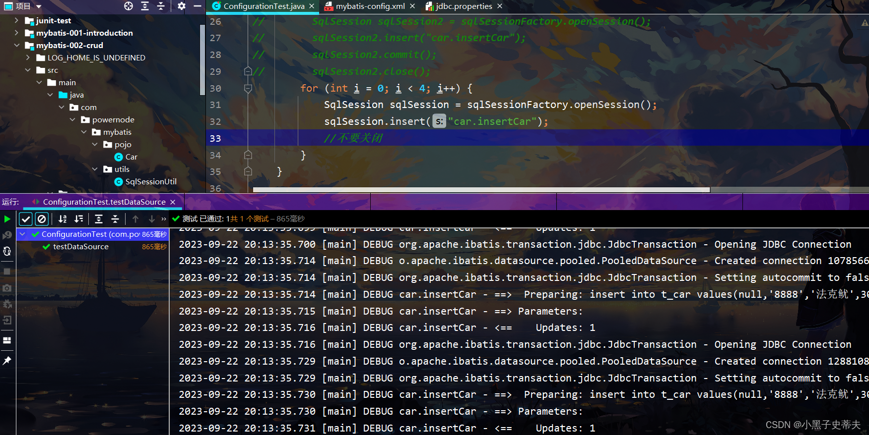The image size is (869, 435).
Task: Collapse all test results in the run panel
Action: [x=115, y=218]
